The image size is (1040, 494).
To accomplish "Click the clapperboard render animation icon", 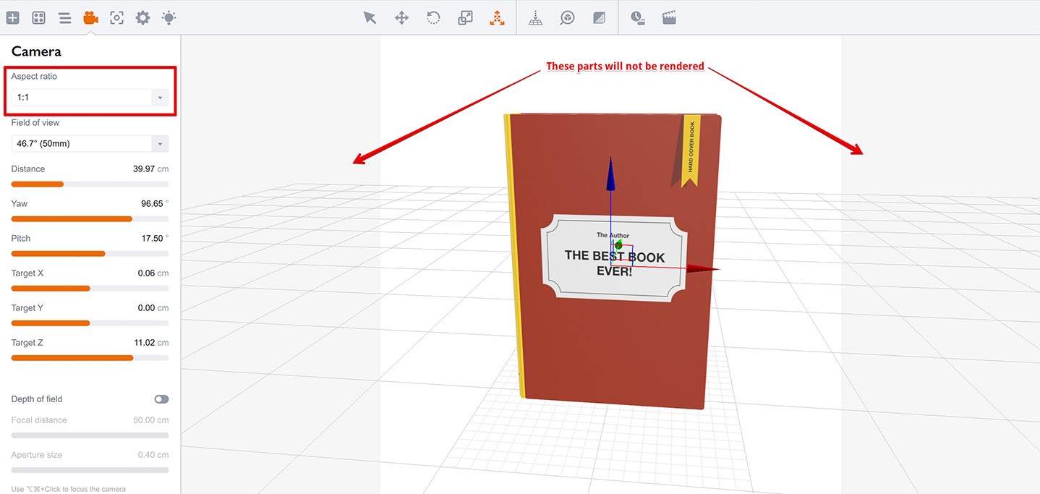I will click(x=669, y=18).
